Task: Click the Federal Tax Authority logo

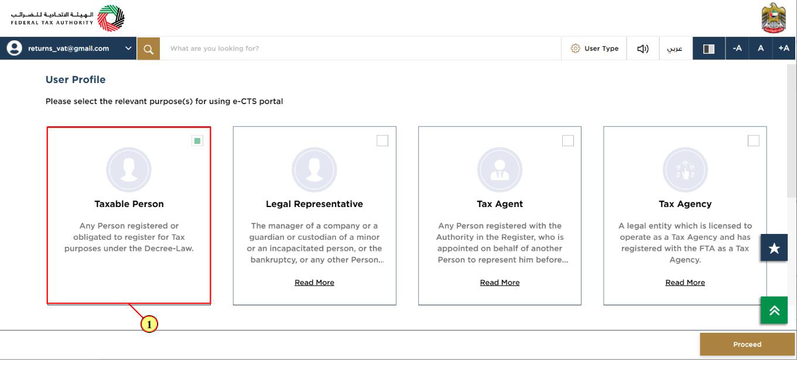Action: tap(68, 18)
